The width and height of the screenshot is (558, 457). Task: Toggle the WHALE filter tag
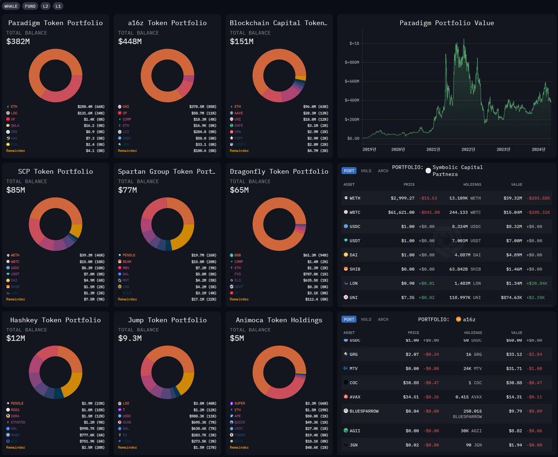[11, 6]
